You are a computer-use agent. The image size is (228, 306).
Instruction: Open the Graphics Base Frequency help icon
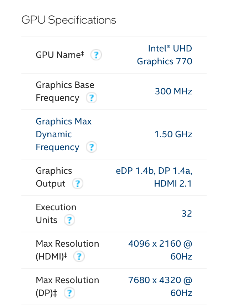[x=92, y=98]
